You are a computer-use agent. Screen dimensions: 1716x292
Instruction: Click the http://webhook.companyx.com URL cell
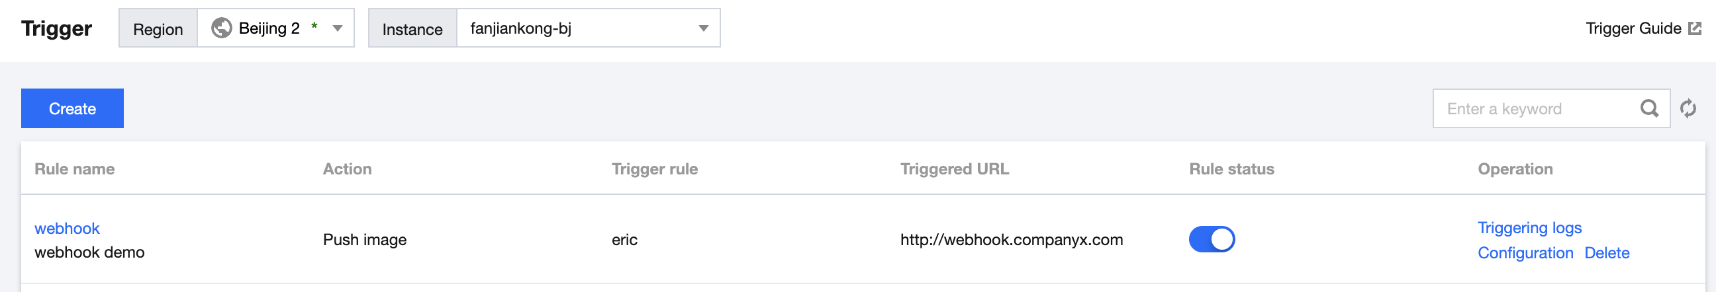[1011, 239]
